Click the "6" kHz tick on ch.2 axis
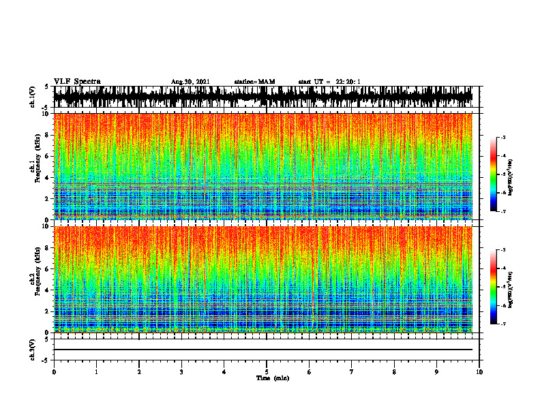 pyautogui.click(x=48, y=269)
